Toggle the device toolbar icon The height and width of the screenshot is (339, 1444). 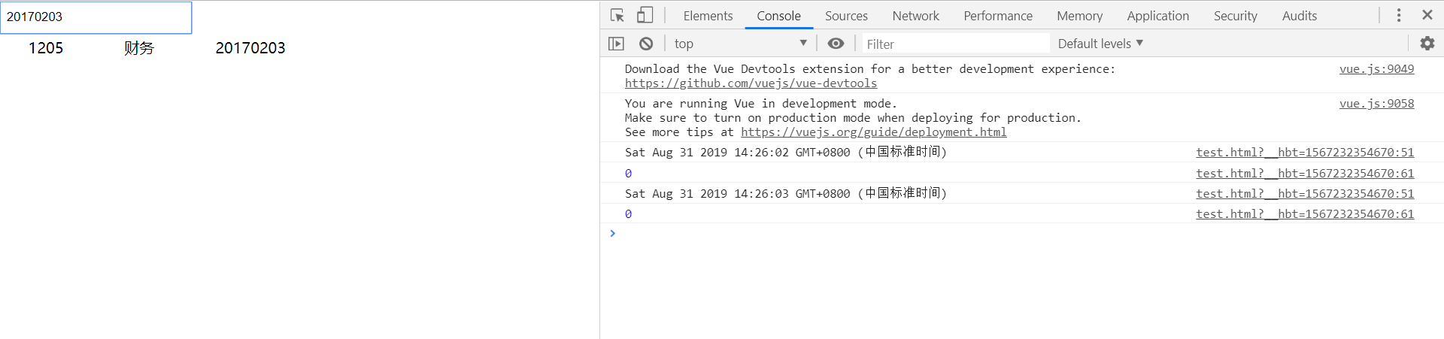645,15
